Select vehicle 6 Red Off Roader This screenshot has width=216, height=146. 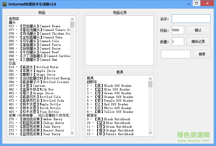click(107, 104)
